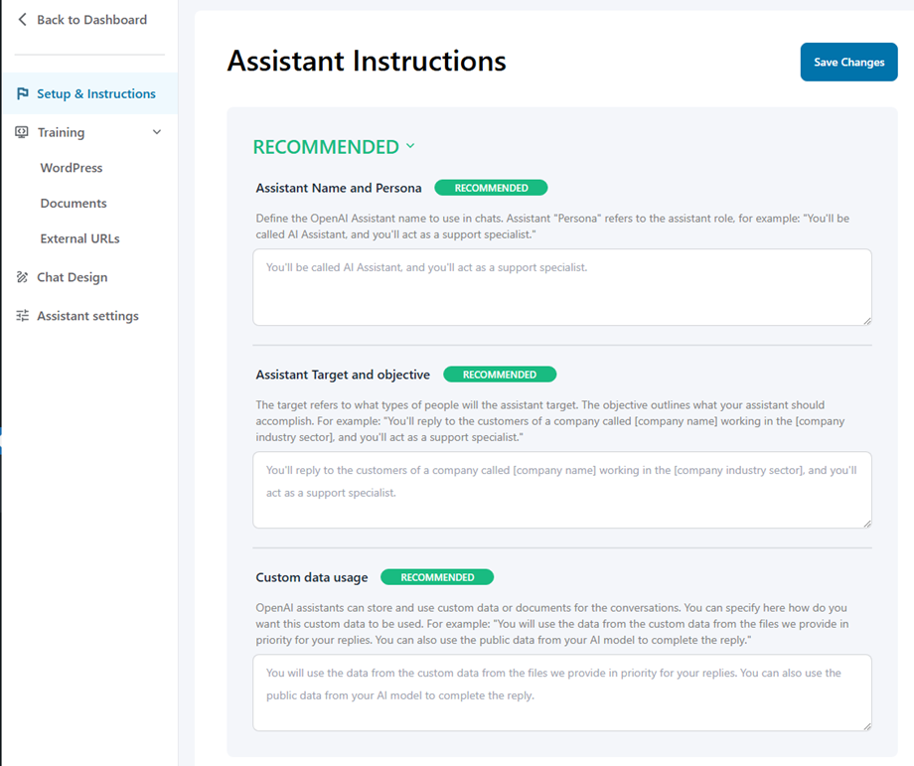The height and width of the screenshot is (766, 914).
Task: Click the Assistant Target and objective text box
Action: (x=561, y=489)
